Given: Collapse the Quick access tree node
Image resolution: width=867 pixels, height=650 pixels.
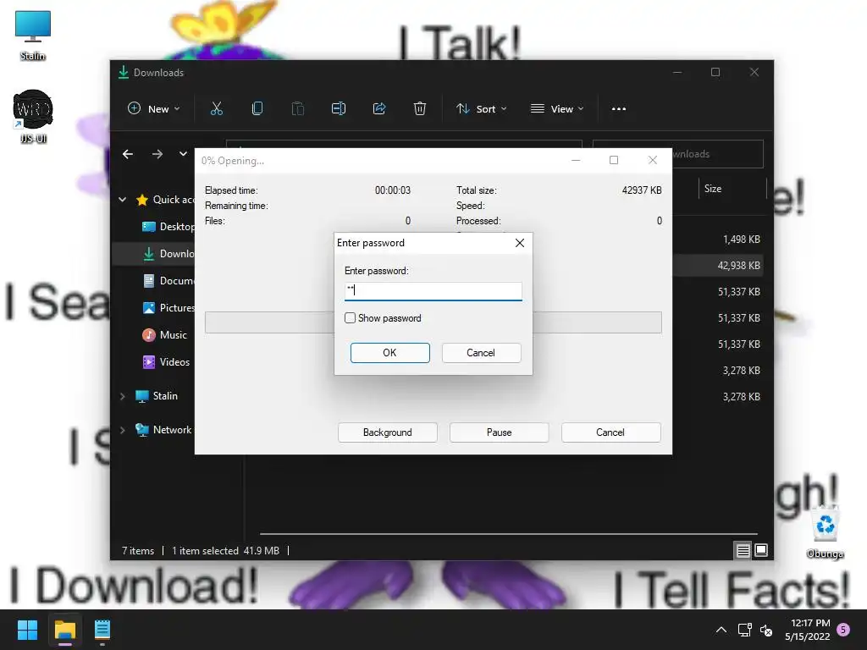Looking at the screenshot, I should pyautogui.click(x=122, y=200).
